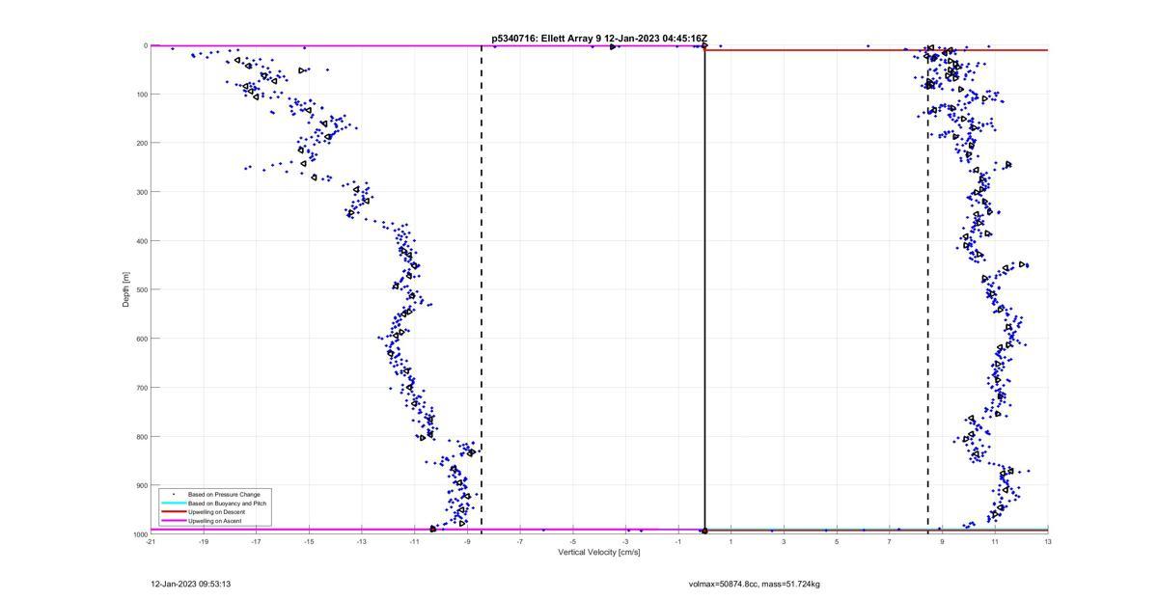Click the velocity-axis tick label "-1"

[678, 541]
